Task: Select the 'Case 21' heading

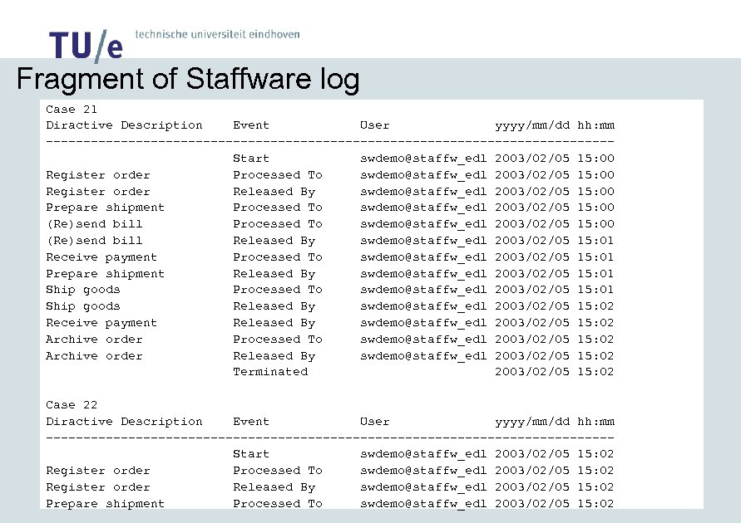Action: pyautogui.click(x=72, y=109)
